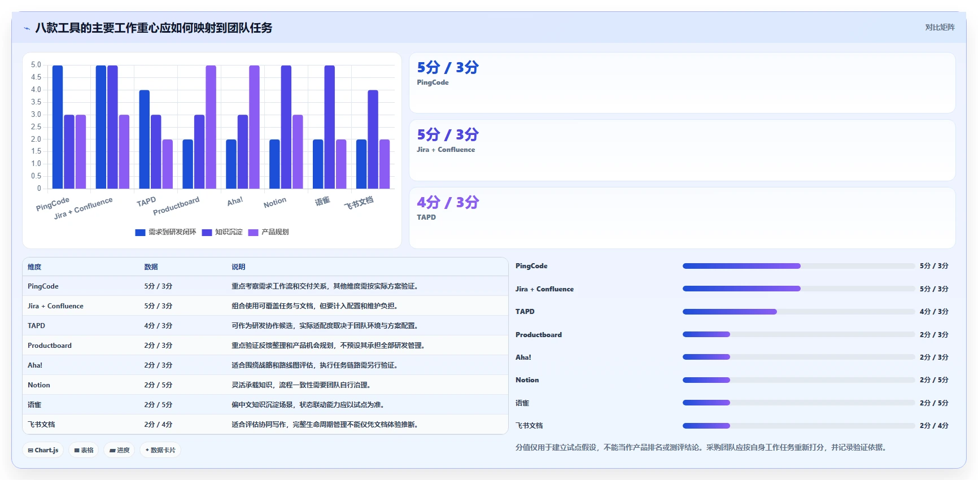Click PingCode's 需求到研发闭环 bar in the chart
This screenshot has height=480, width=978.
coord(58,127)
